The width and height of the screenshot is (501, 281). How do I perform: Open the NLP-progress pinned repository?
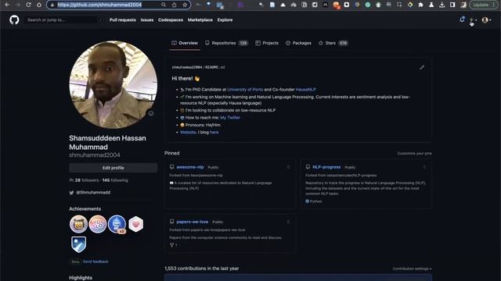coord(326,167)
